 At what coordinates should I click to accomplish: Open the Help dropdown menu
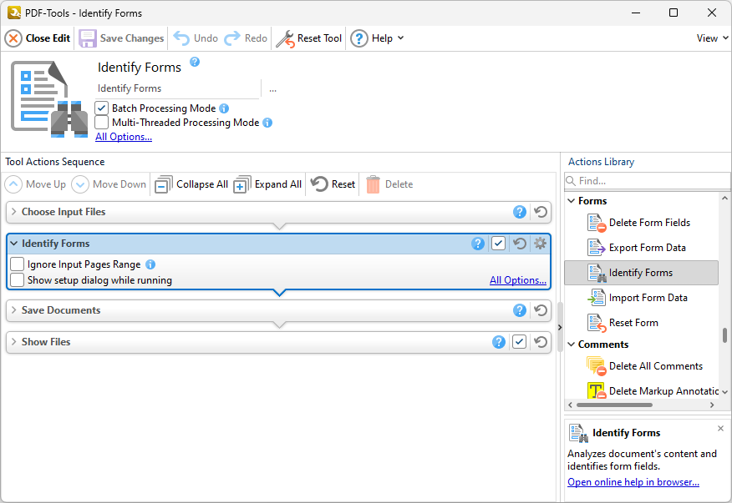point(377,38)
